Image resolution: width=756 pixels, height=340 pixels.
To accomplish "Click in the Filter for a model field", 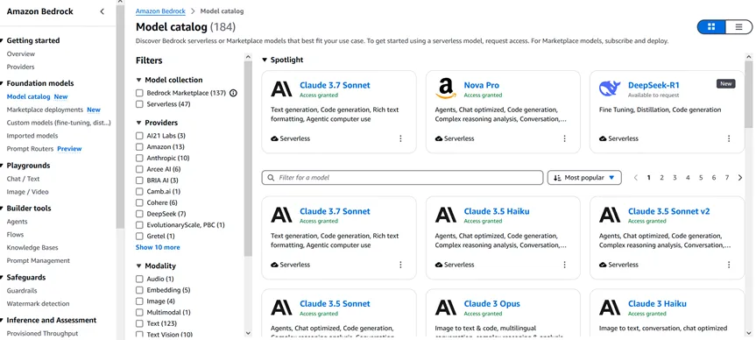I will [x=403, y=178].
